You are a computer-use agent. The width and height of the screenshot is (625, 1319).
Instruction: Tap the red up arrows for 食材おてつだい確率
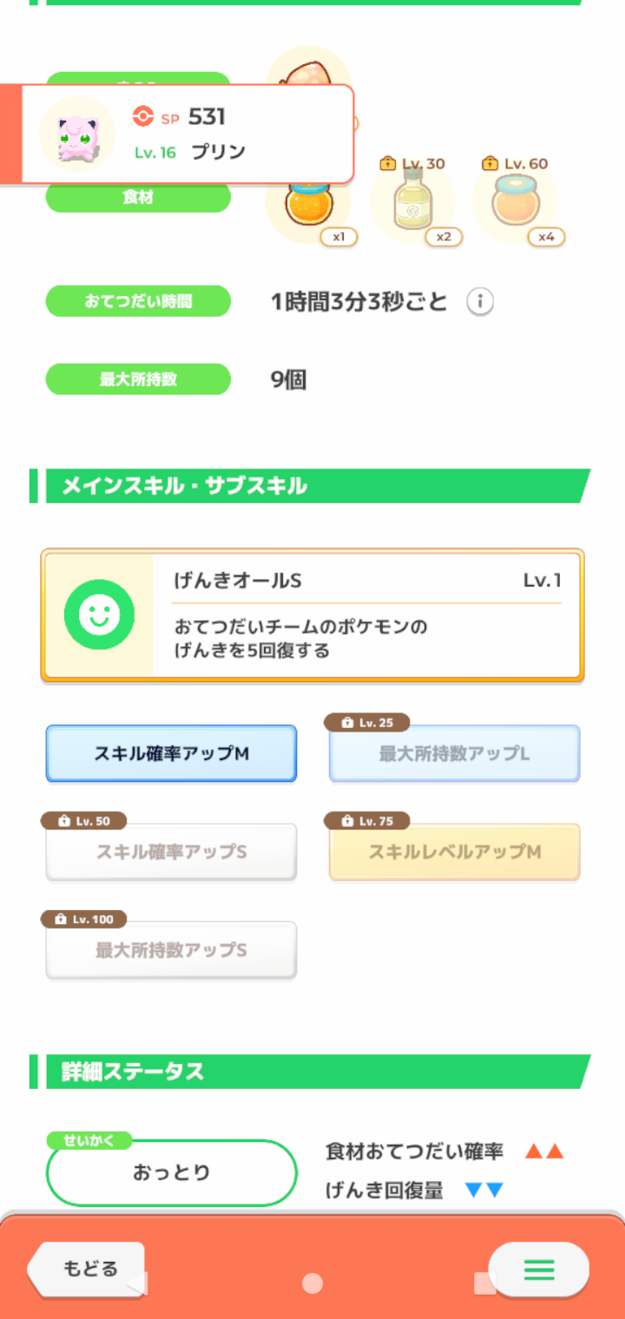[544, 1152]
